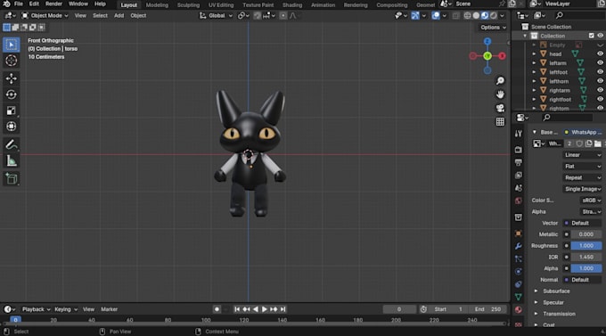The image size is (606, 336).
Task: Switch to the Sculpting workspace tab
Action: (188, 5)
